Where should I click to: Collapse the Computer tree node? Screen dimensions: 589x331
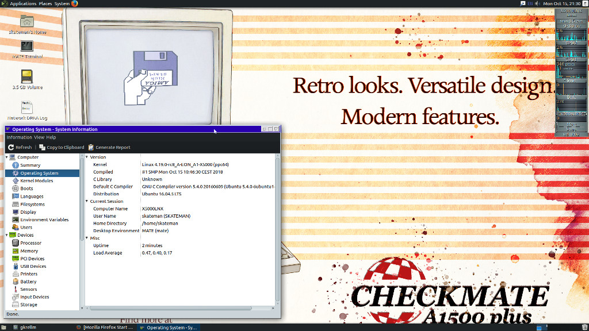pos(7,157)
